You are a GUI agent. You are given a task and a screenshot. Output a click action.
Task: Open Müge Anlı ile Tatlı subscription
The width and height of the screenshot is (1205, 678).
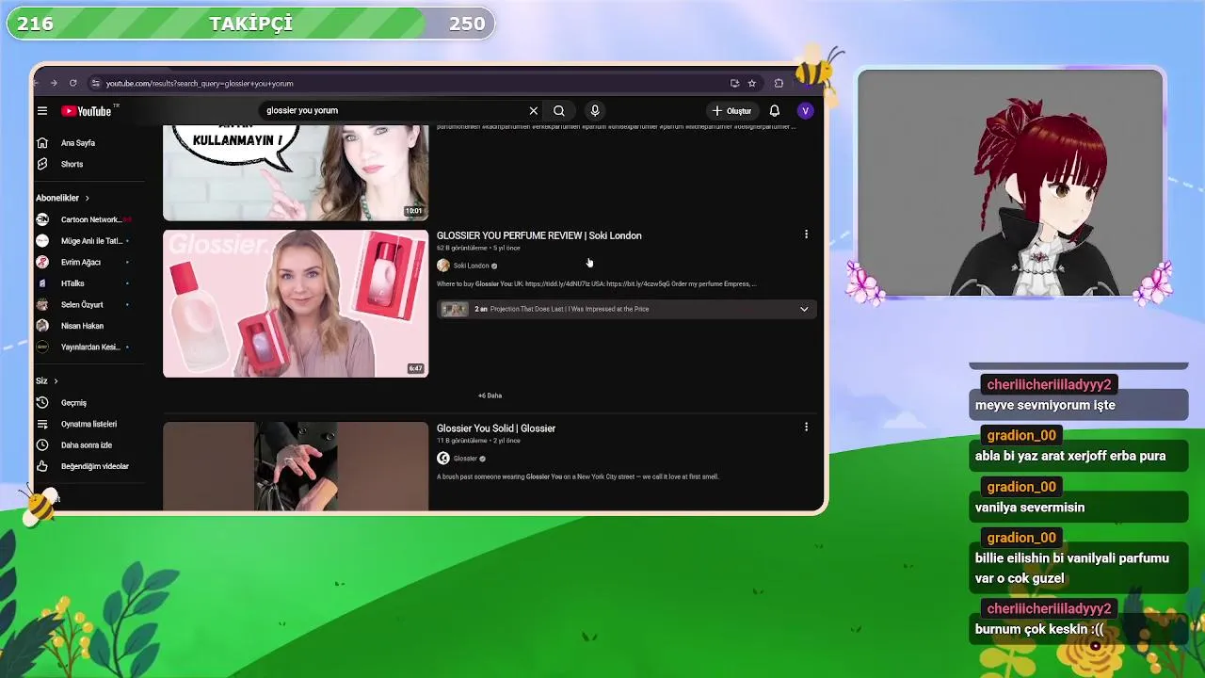click(83, 241)
